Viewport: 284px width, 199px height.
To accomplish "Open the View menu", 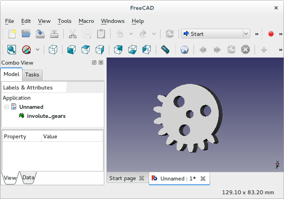I will tap(44, 21).
